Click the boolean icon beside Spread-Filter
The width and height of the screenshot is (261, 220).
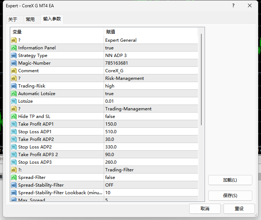[x=14, y=178]
